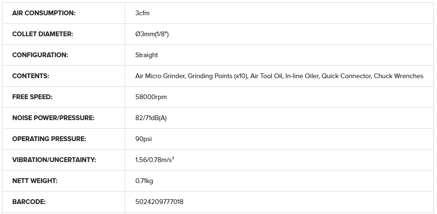Screen dimensions: 437x214
Task: Select the 1.56/0.78m/s² value
Action: coord(155,160)
